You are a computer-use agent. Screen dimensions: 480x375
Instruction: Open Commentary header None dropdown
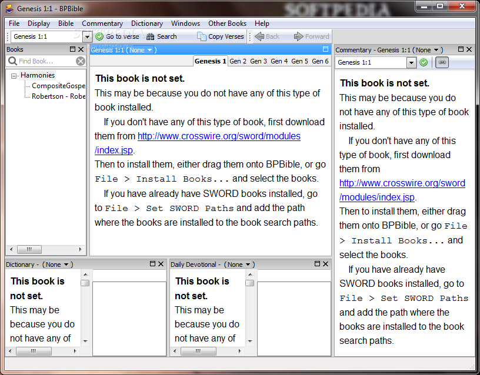click(428, 50)
